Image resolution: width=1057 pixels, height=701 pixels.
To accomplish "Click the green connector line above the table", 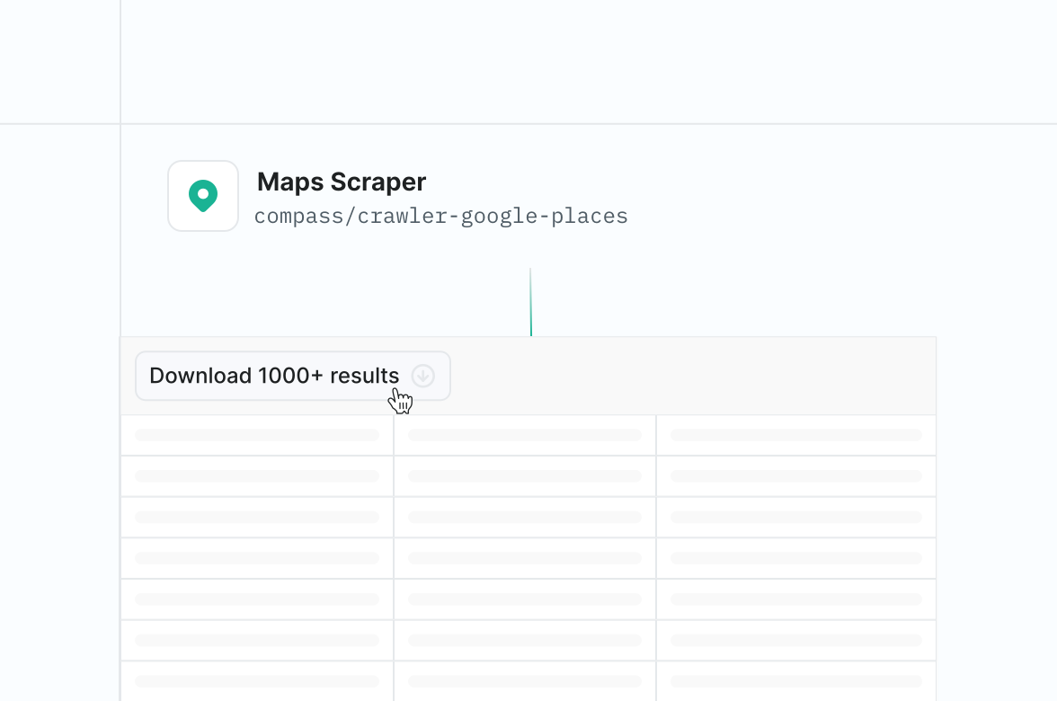I will [530, 306].
